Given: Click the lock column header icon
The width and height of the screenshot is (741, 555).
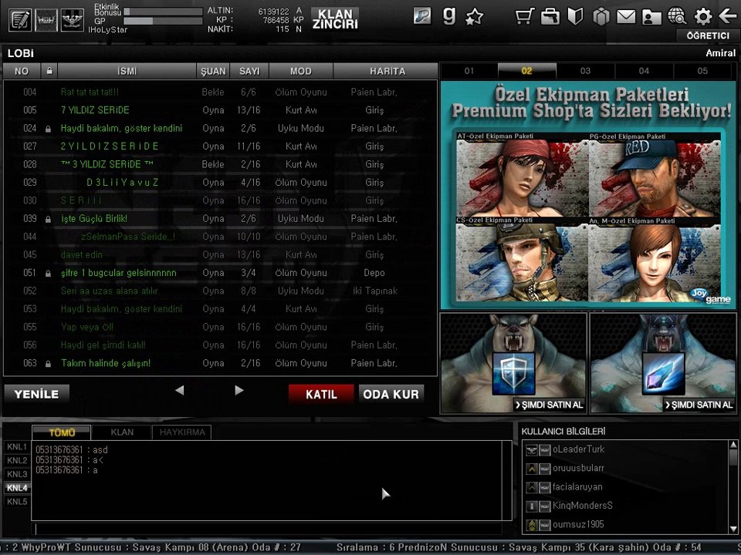Looking at the screenshot, I should click(49, 71).
